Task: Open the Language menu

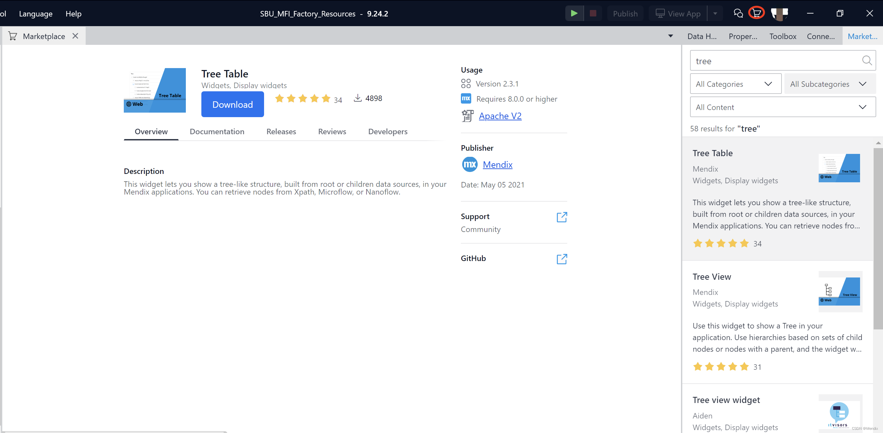Action: pos(36,14)
